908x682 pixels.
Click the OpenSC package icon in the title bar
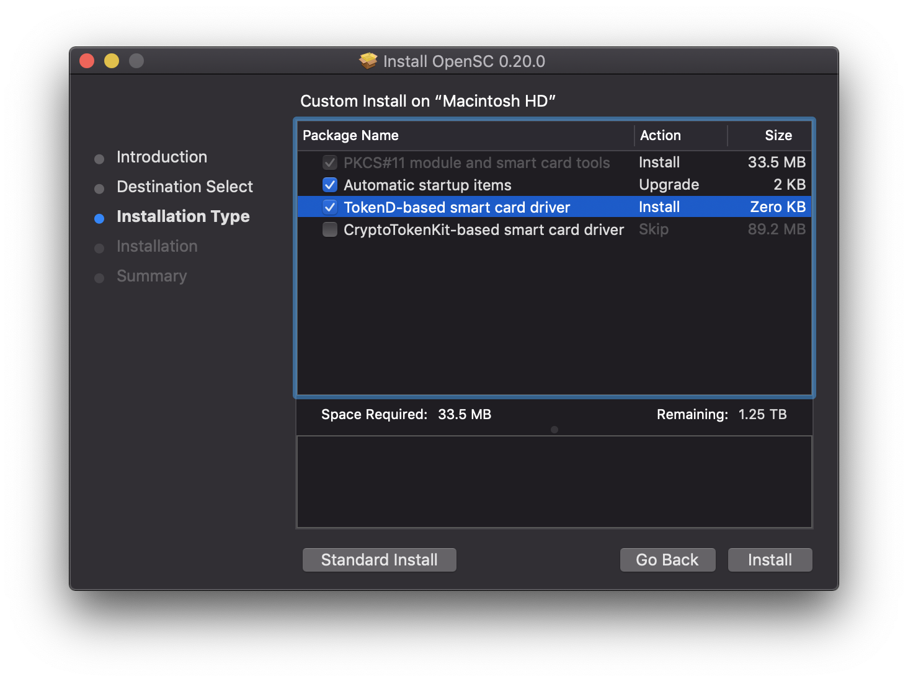pyautogui.click(x=369, y=61)
